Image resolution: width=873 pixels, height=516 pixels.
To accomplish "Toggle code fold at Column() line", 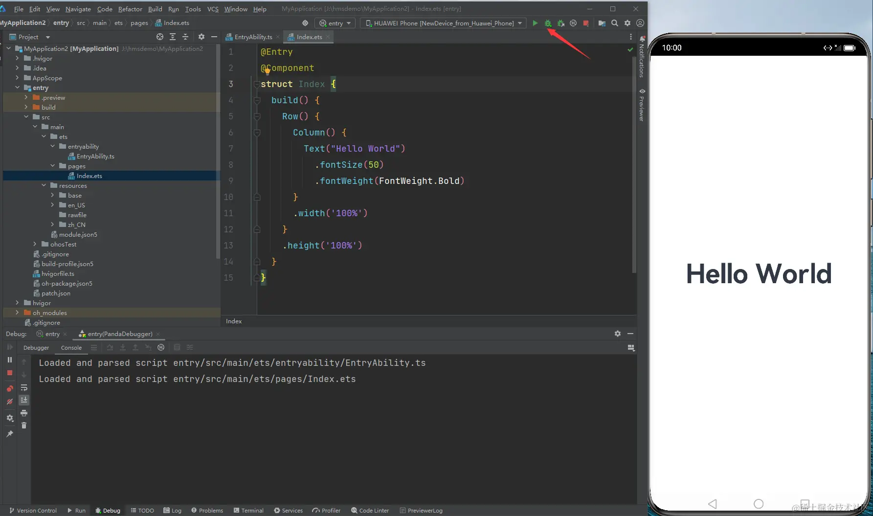I will [257, 133].
